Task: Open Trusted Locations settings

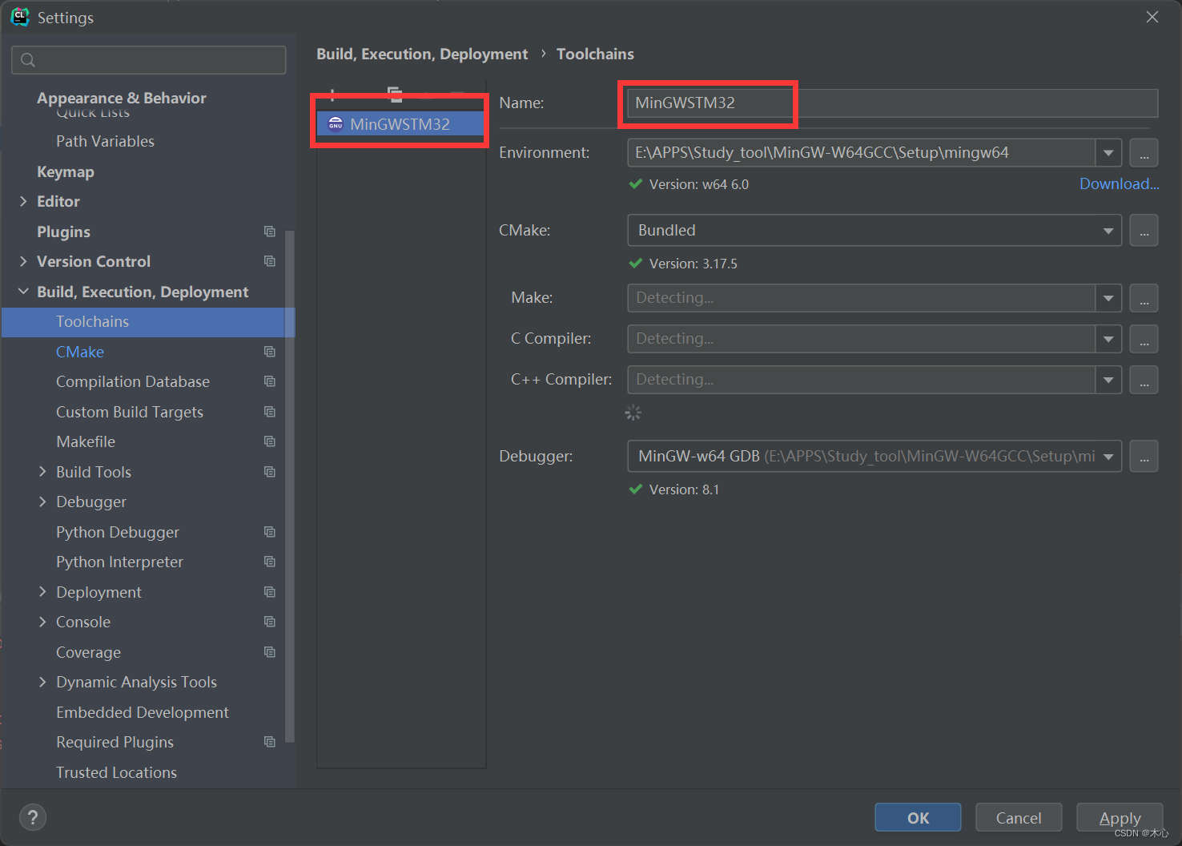Action: 116,772
